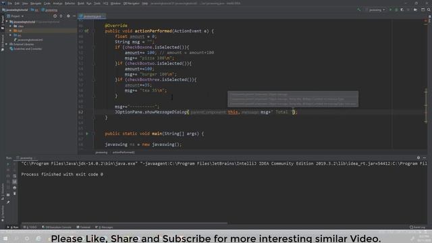The width and height of the screenshot is (432, 243).
Task: Open the Edit menu
Action: pos(17,3)
